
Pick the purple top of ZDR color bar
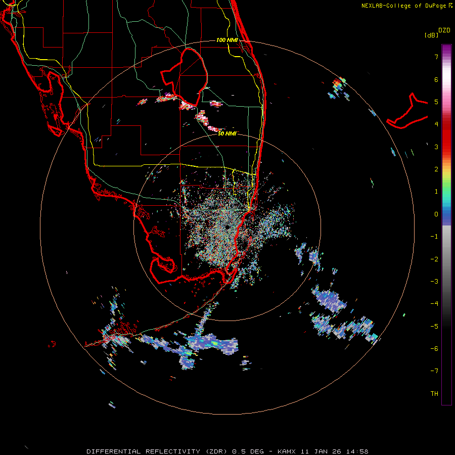coord(446,50)
